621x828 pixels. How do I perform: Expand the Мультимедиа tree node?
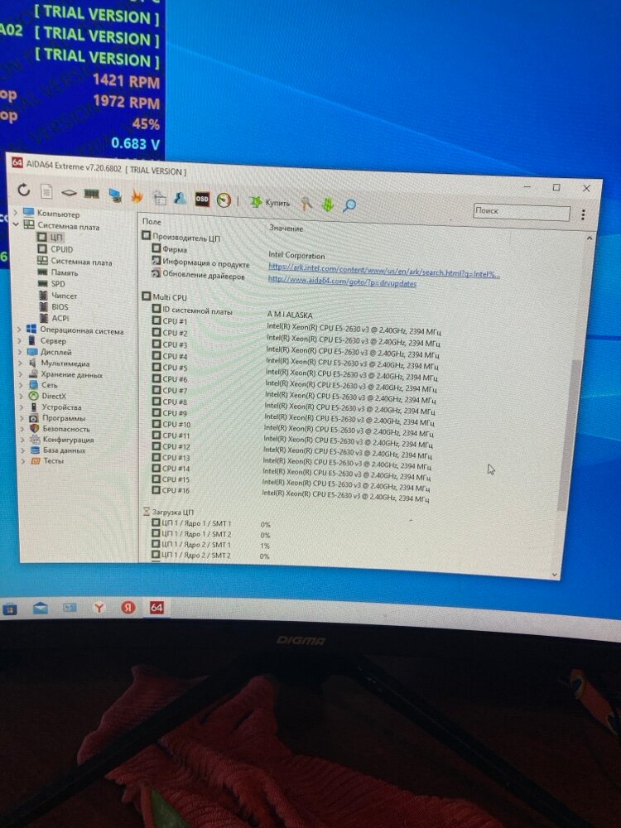[20, 363]
